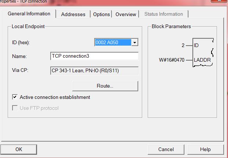Switch to the Addresses tab
This screenshot has width=228, height=158.
73,14
